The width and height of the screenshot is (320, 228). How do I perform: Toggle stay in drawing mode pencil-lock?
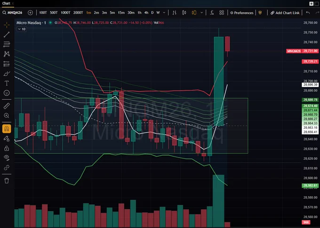7,139
